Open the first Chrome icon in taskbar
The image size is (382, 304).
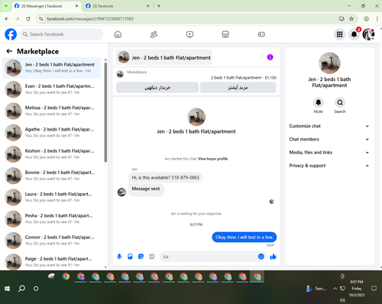tap(66, 277)
